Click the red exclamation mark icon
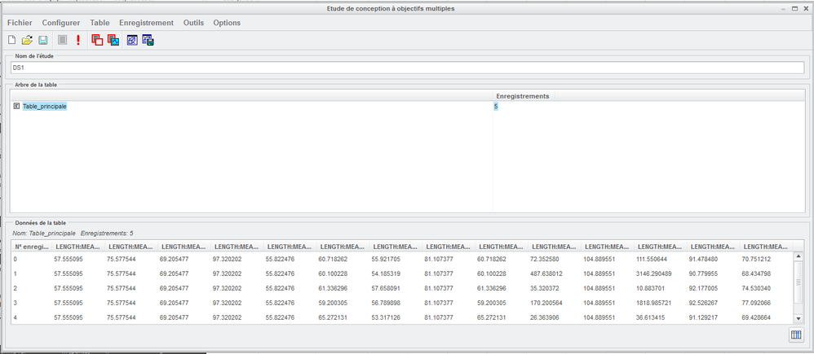Image resolution: width=814 pixels, height=354 pixels. coord(78,40)
